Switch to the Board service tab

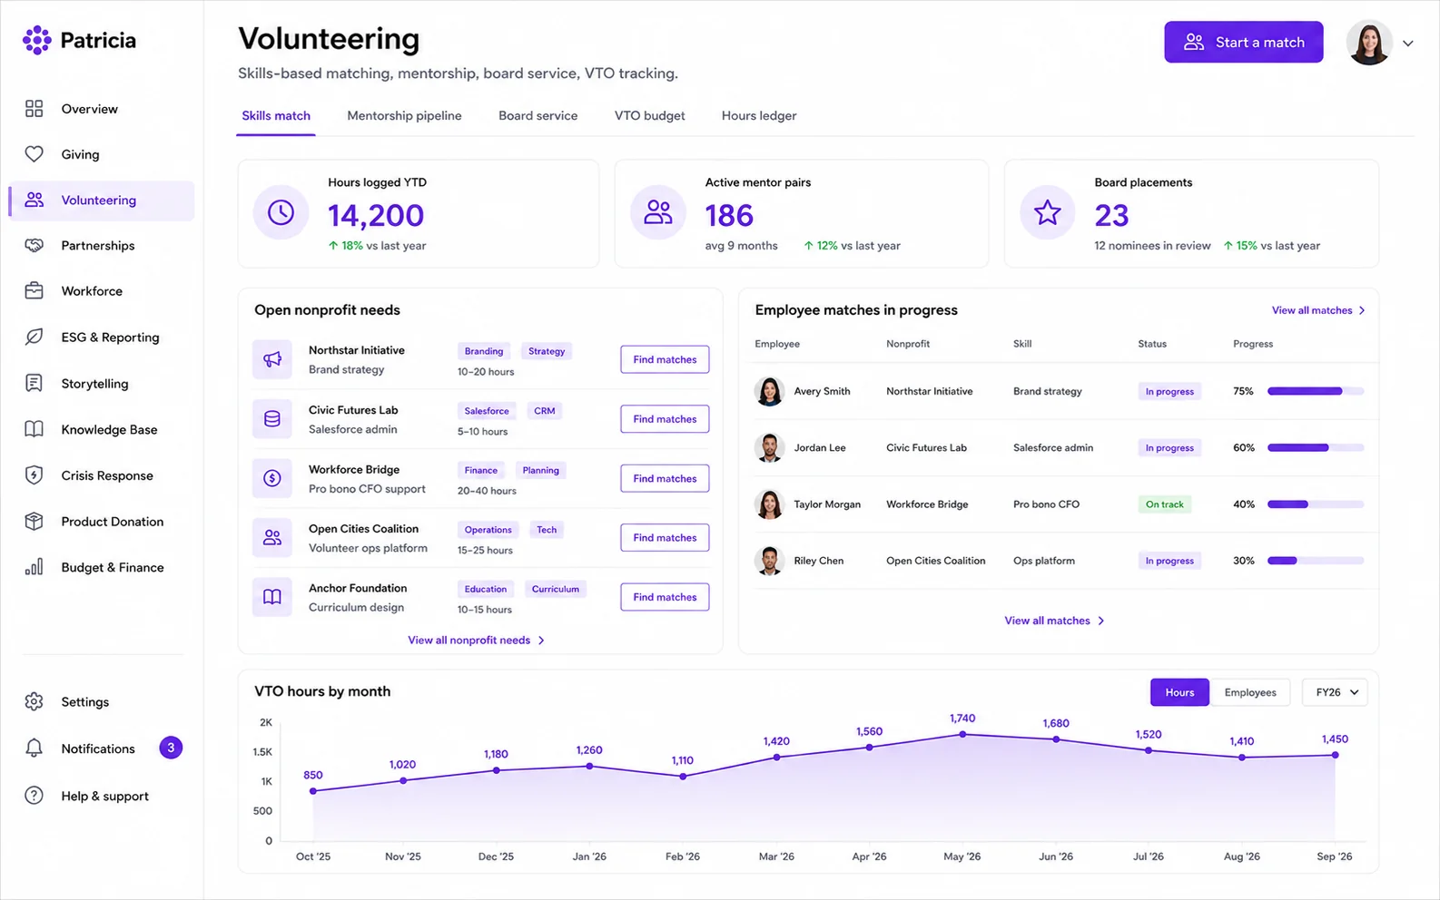click(538, 116)
